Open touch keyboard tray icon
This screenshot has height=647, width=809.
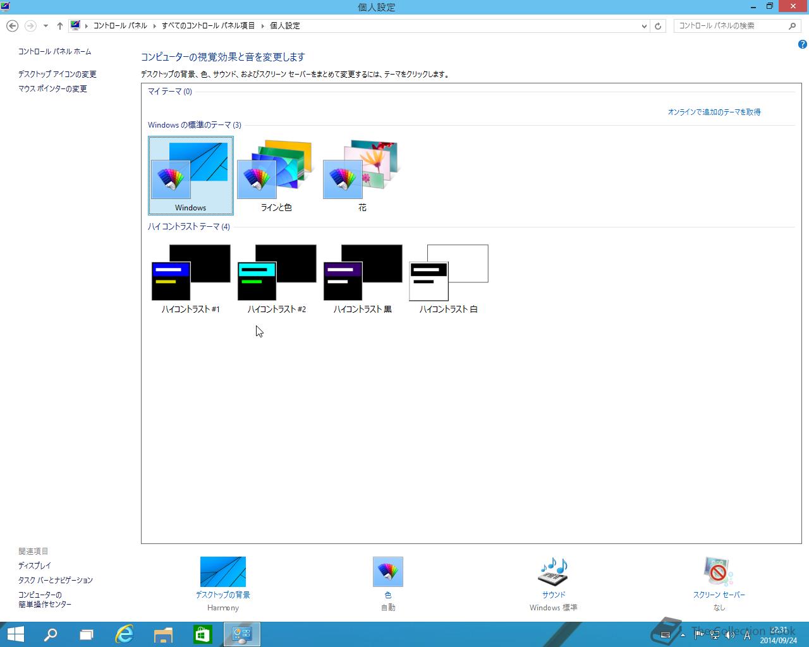point(665,635)
